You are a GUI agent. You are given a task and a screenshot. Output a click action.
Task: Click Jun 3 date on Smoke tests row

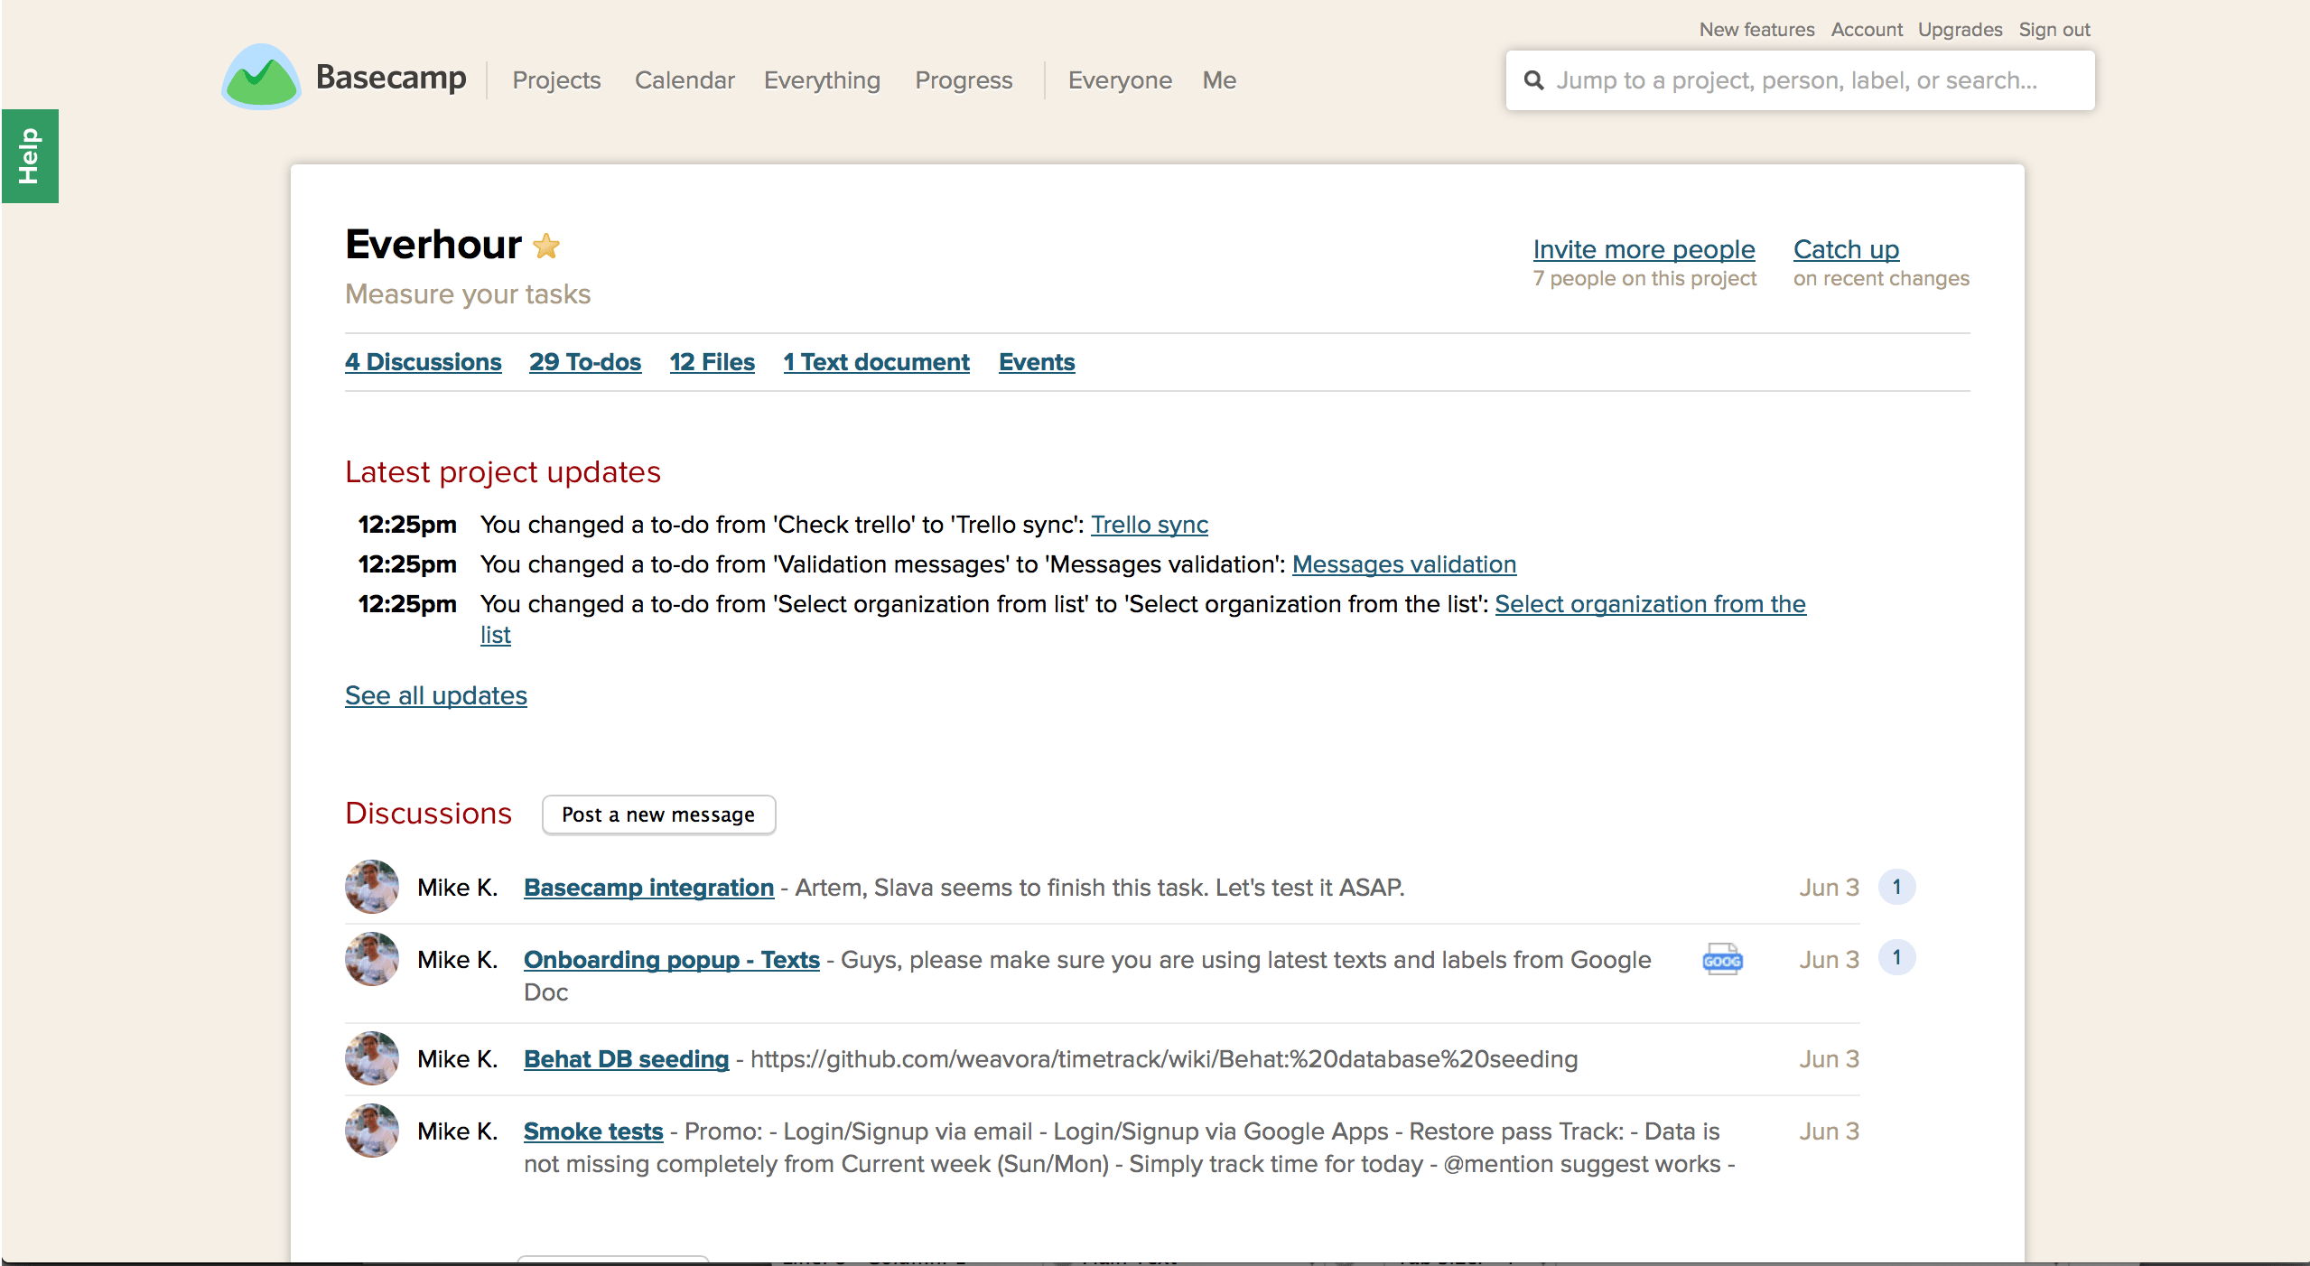coord(1829,1131)
